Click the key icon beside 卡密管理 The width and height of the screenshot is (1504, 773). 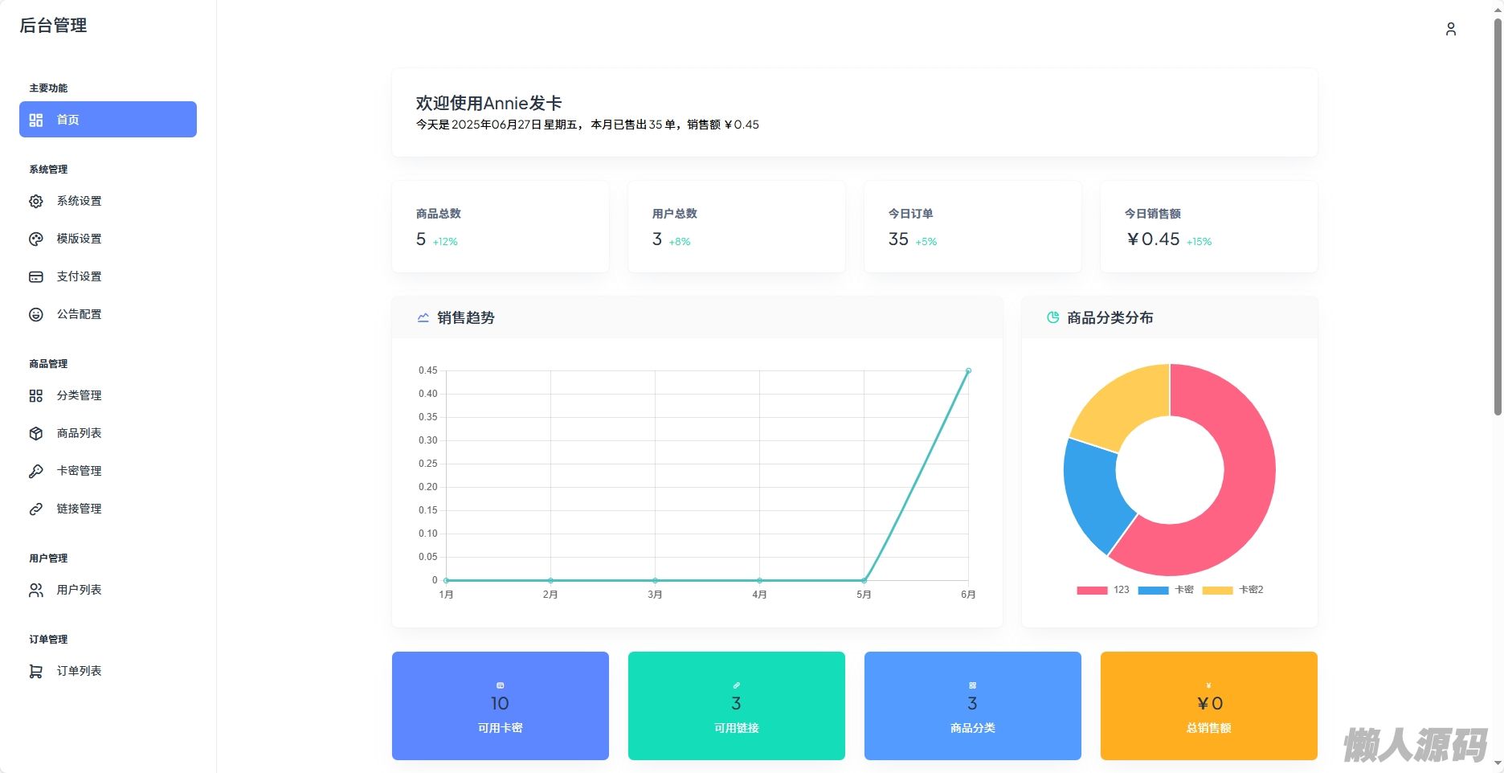[36, 471]
